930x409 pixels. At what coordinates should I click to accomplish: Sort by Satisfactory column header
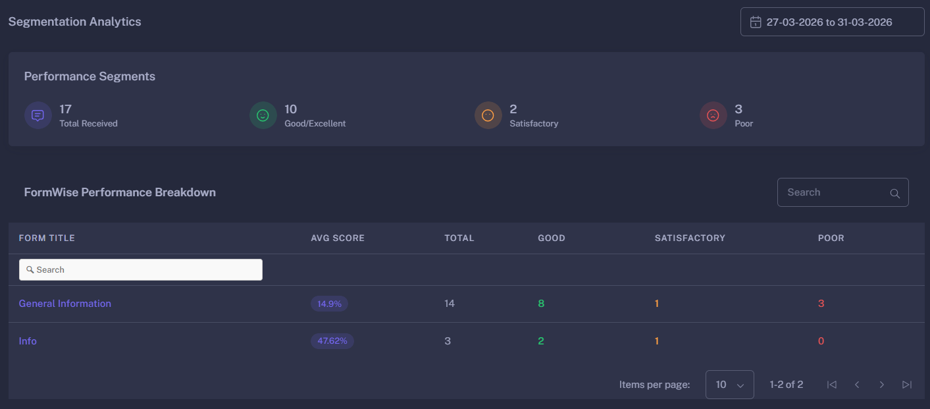(x=690, y=238)
